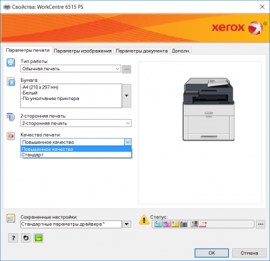270x261 pixels.
Task: Click the cyan toner level indicator
Action: tap(158, 224)
